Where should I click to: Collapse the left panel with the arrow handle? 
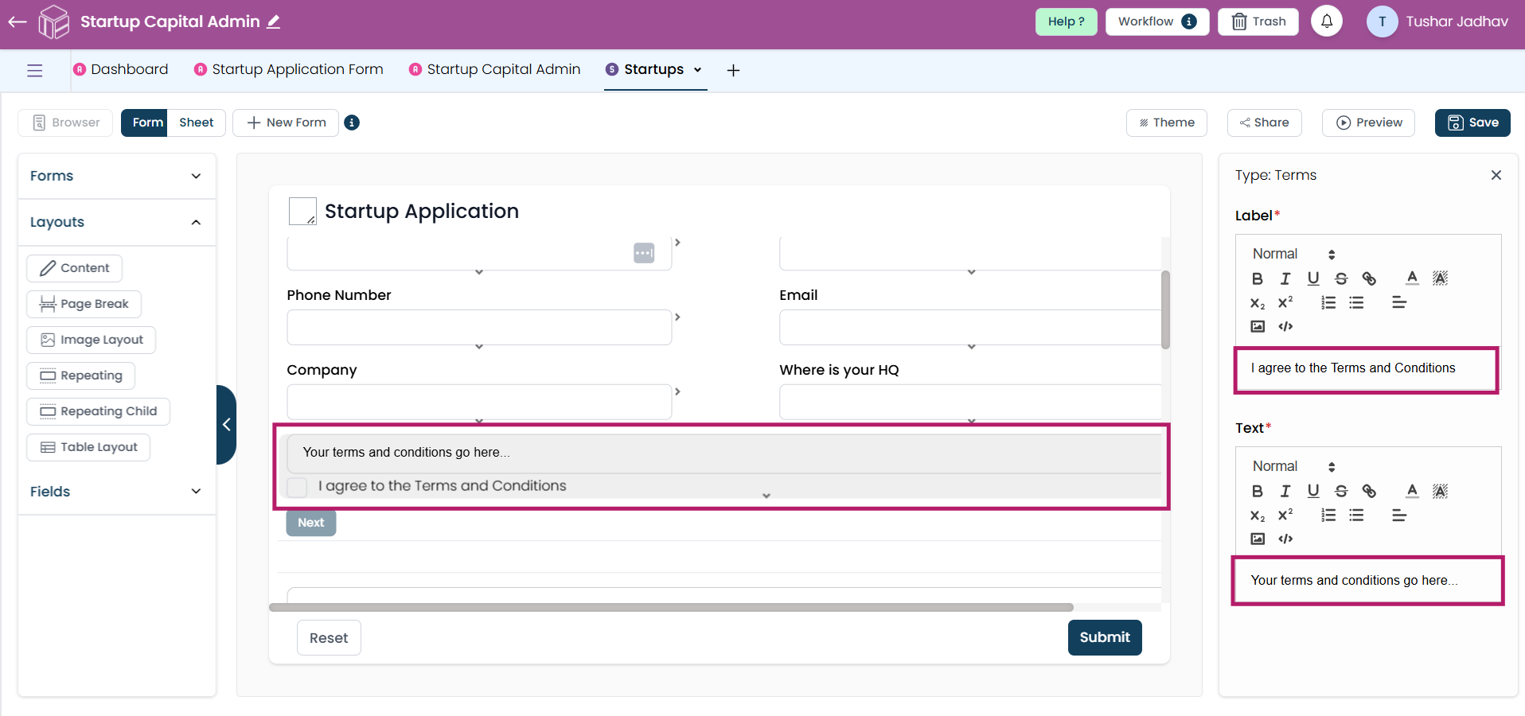point(226,425)
